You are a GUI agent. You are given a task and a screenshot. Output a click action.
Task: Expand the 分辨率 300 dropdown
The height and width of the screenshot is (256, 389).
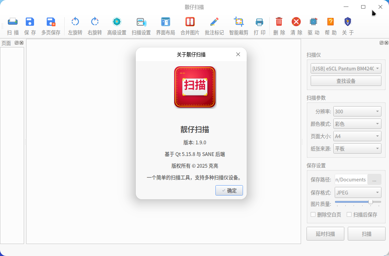pos(357,111)
